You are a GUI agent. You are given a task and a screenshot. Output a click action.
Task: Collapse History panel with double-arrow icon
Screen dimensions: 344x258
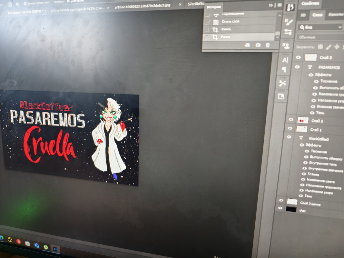tap(271, 5)
